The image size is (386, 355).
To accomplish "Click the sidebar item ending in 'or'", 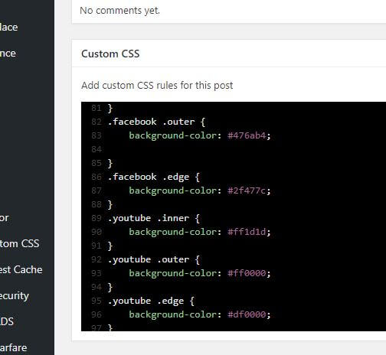I will pyautogui.click(x=5, y=218).
